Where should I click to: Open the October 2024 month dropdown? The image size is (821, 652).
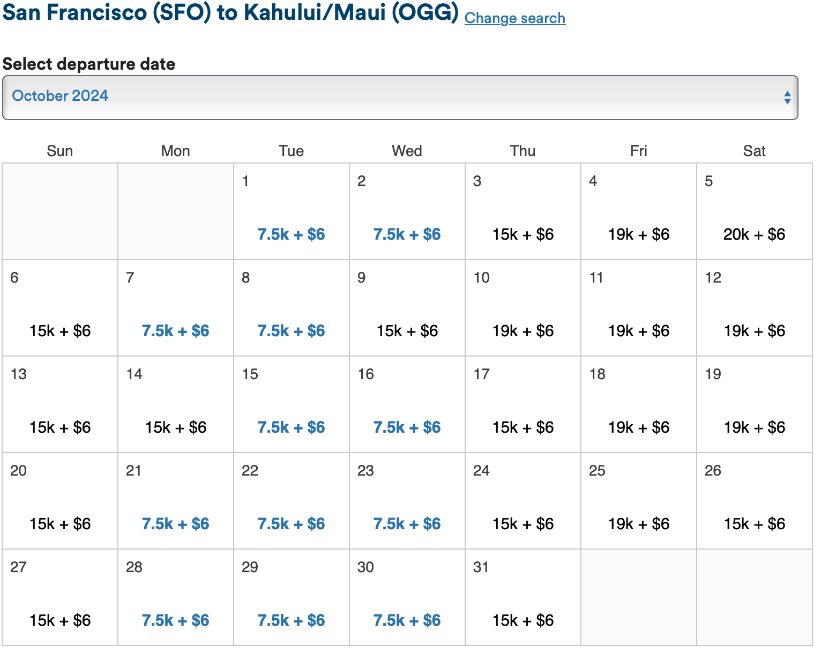pos(400,97)
